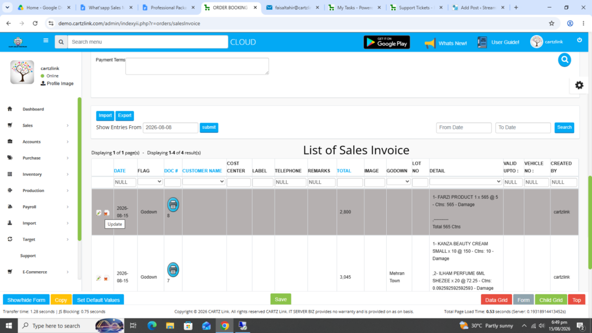Image resolution: width=592 pixels, height=333 pixels.
Task: Open the GODOWN filter dropdown
Action: pos(398,182)
